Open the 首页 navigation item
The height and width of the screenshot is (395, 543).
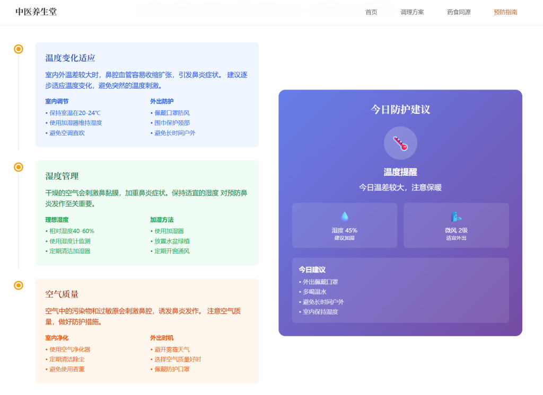pos(371,12)
